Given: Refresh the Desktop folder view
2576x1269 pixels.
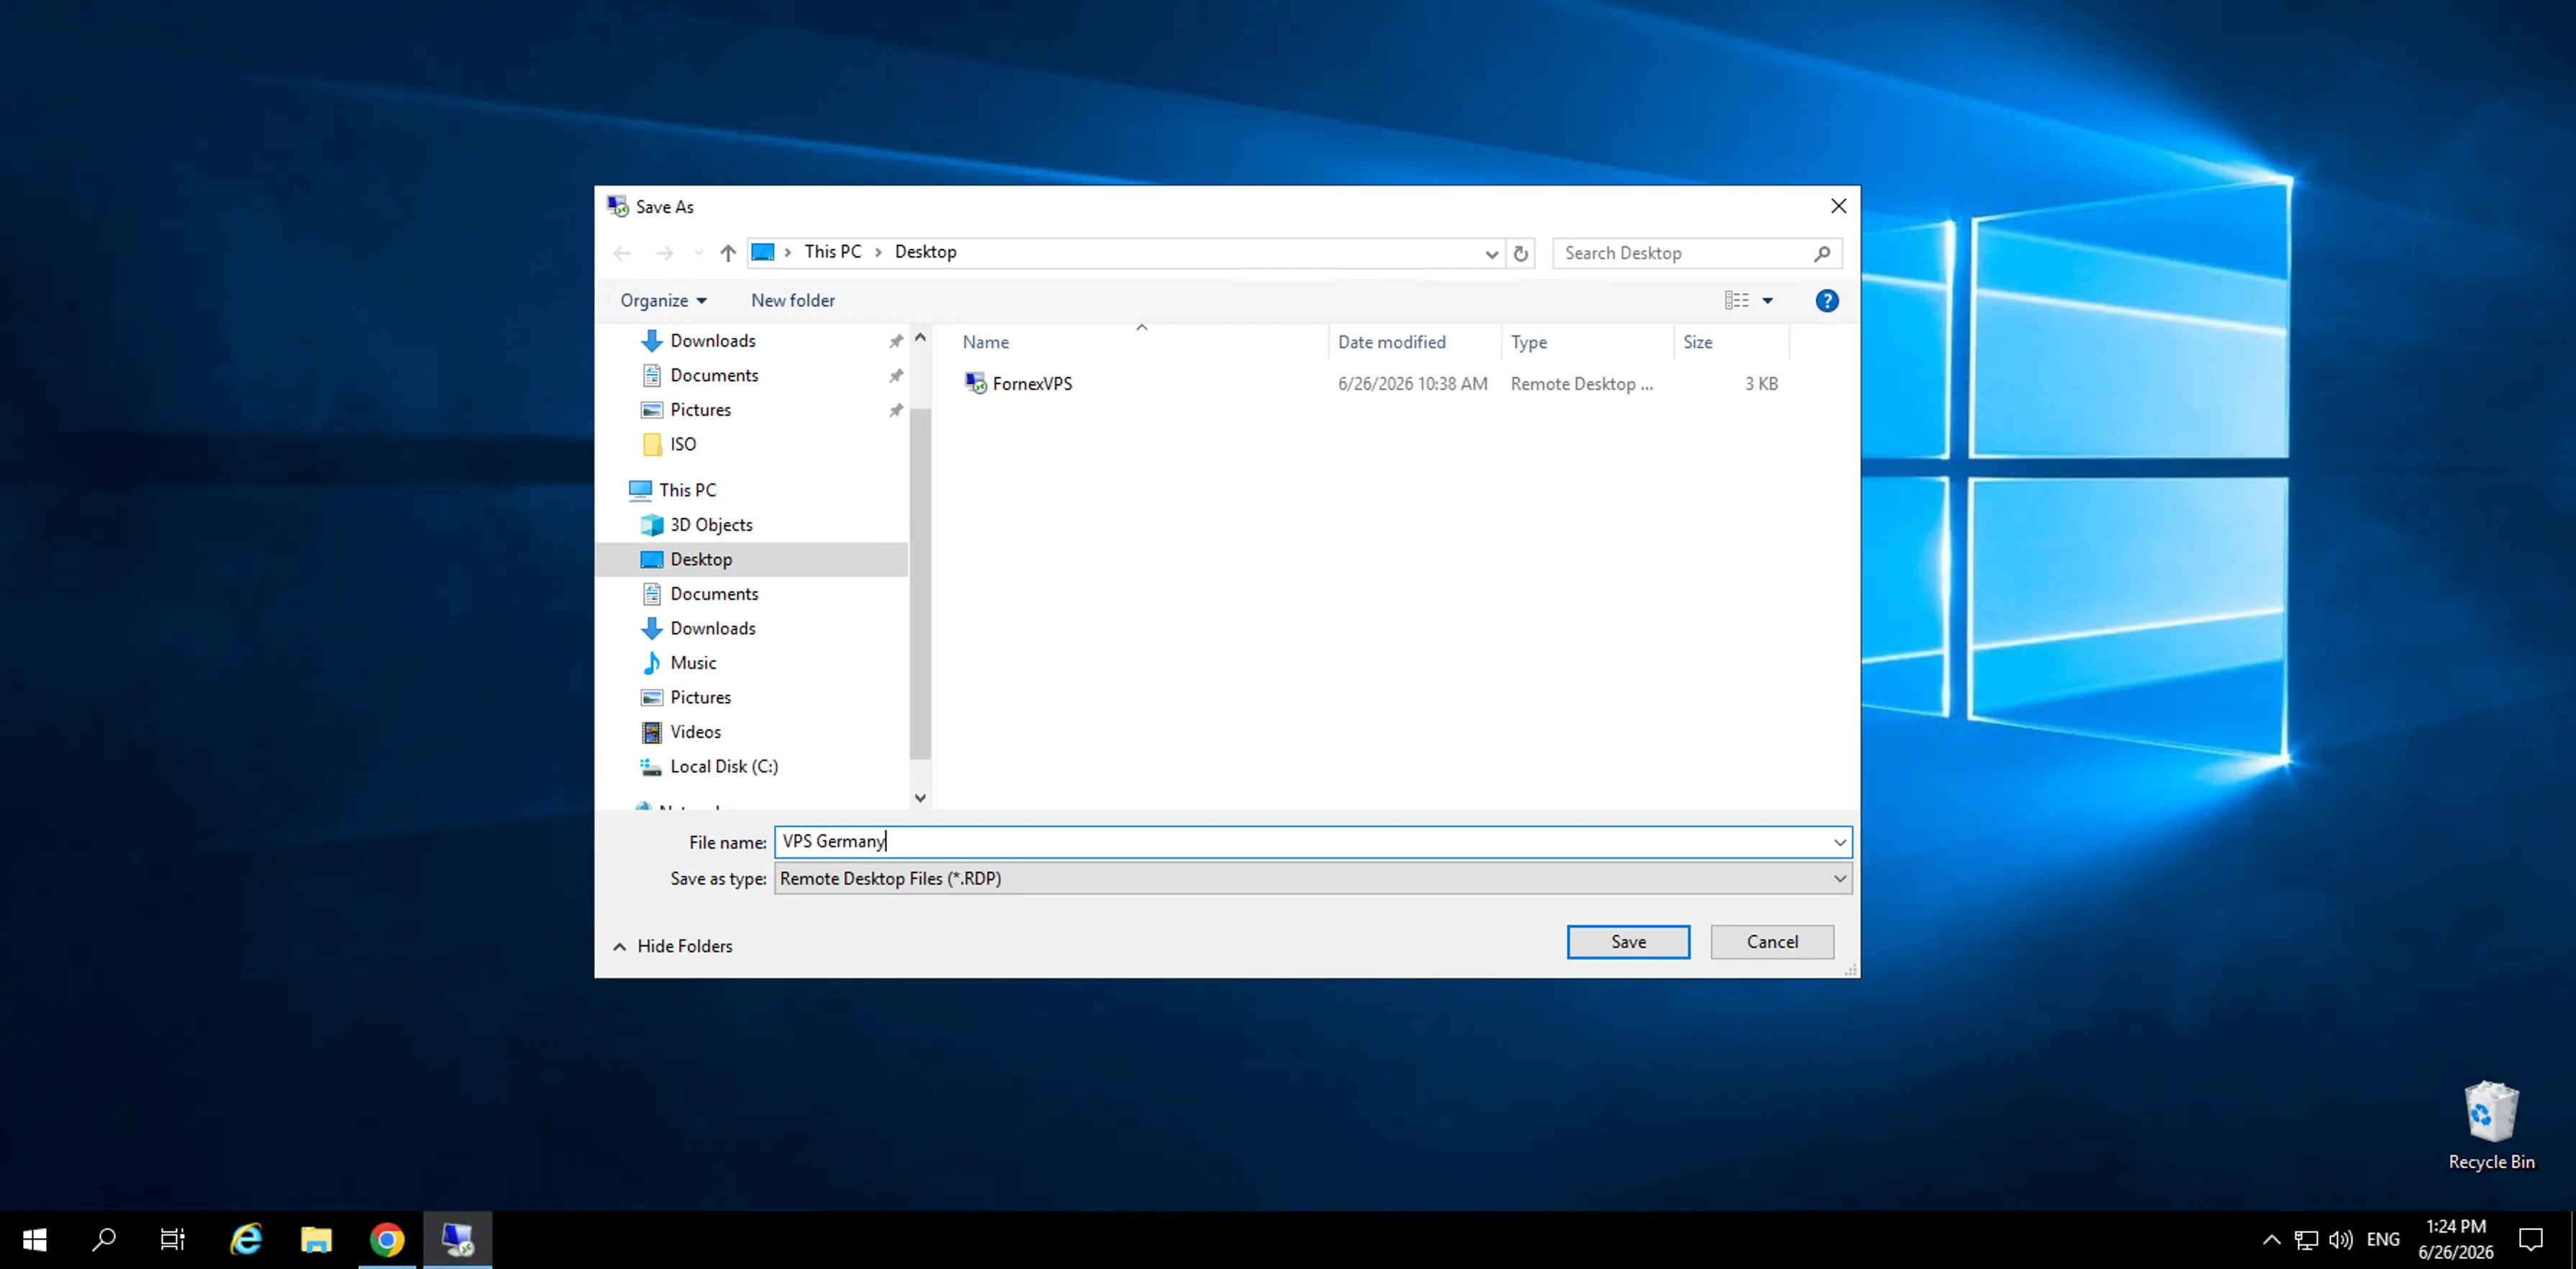Looking at the screenshot, I should coord(1521,253).
